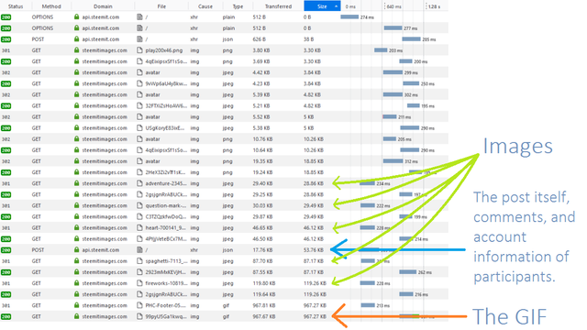Viewport: 587px width, 330px height.
Task: Click the lock icon in the C3TZQzkfwDoQ row
Action: coord(77,216)
